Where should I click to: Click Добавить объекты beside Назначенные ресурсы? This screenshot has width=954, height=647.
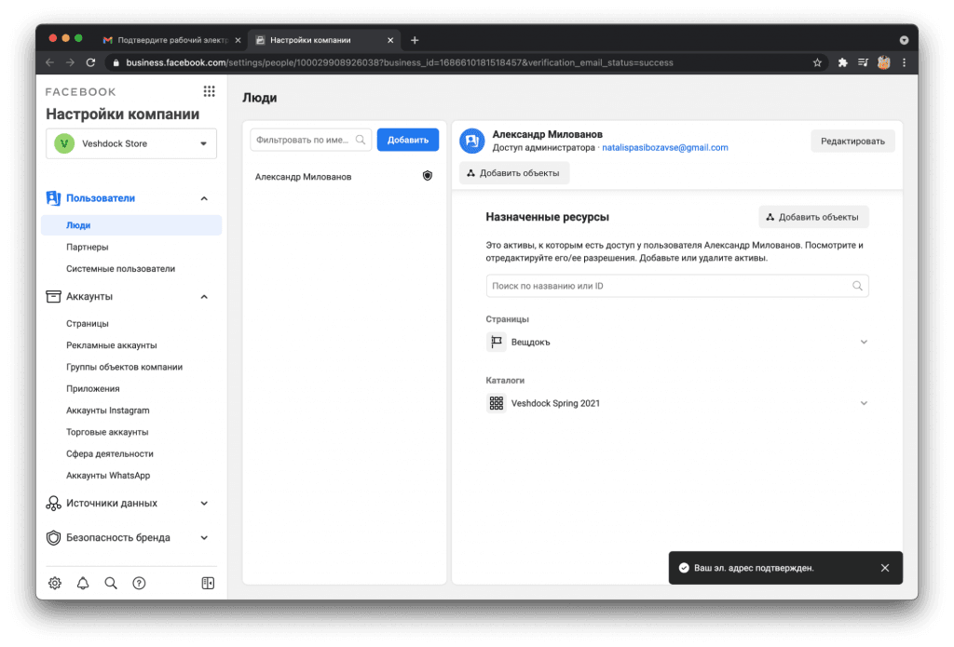point(813,217)
